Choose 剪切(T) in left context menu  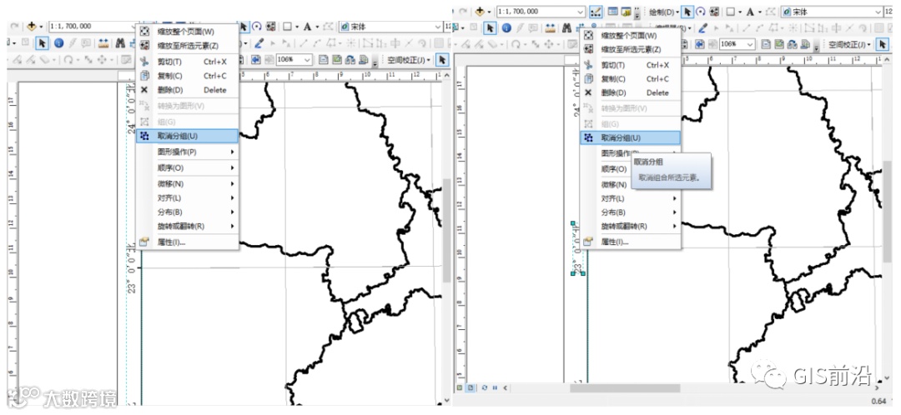point(187,62)
